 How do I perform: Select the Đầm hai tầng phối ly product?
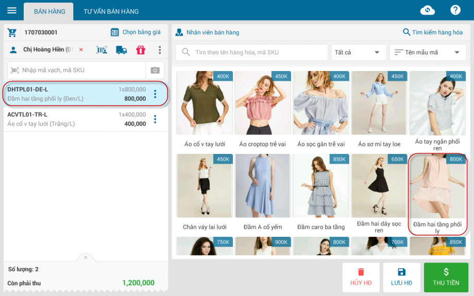[437, 194]
